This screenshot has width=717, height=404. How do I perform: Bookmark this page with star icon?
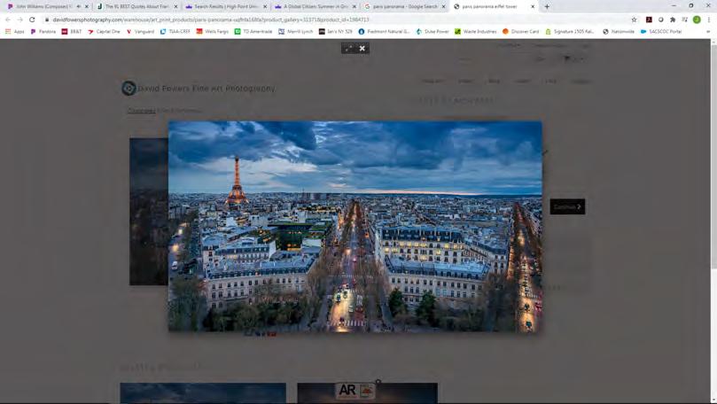634,19
